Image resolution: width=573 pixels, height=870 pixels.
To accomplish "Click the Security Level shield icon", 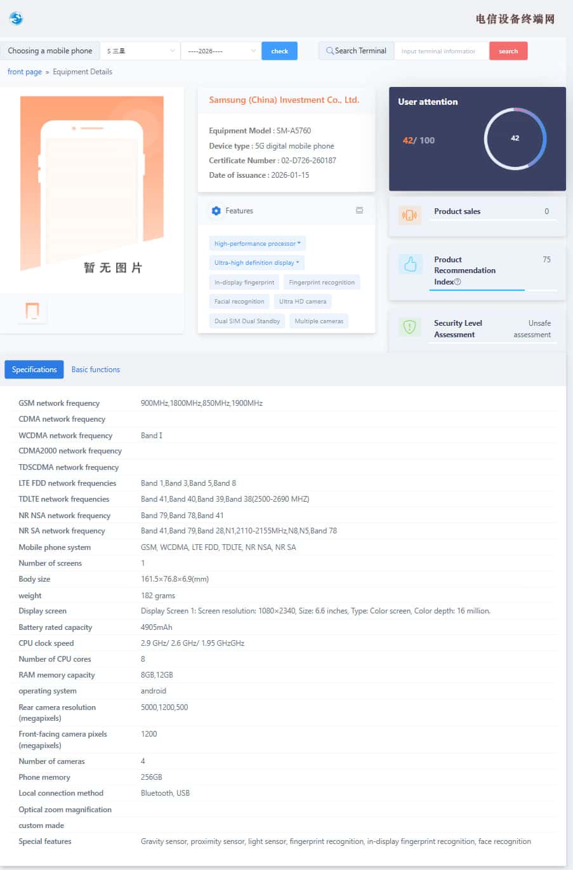I will pos(410,327).
